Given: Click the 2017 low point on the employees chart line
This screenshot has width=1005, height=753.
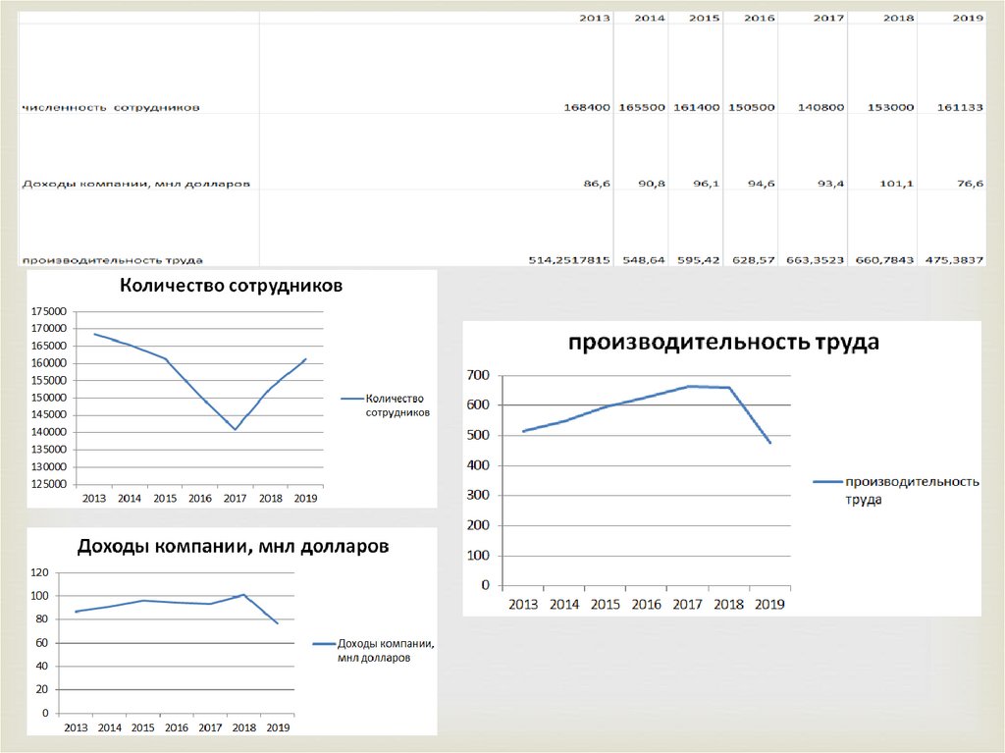Looking at the screenshot, I should (236, 429).
